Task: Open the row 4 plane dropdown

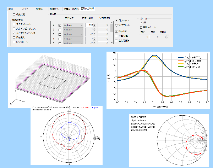Action: click(73, 39)
